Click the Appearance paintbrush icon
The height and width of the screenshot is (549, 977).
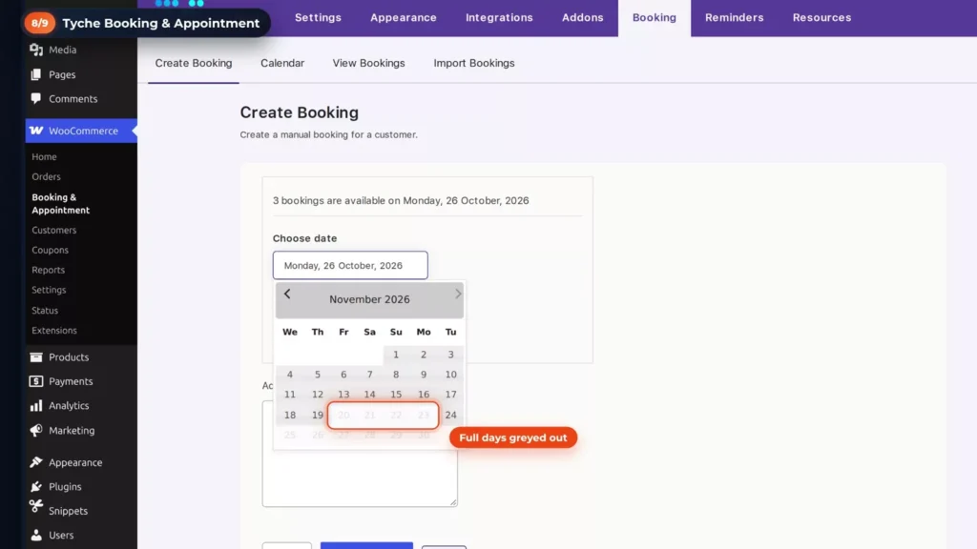coord(36,462)
